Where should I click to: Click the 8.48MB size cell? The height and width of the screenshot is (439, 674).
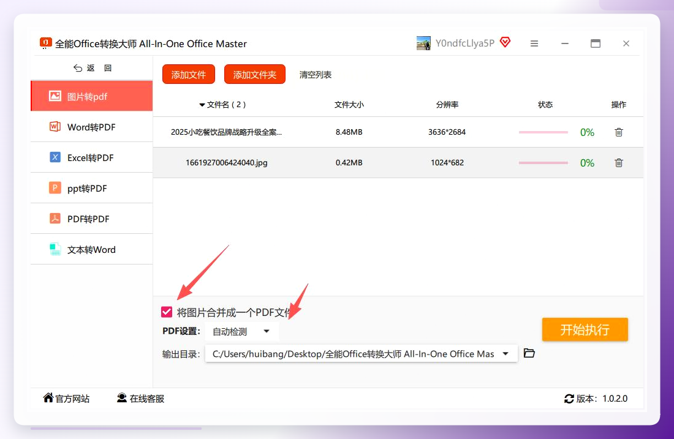349,132
